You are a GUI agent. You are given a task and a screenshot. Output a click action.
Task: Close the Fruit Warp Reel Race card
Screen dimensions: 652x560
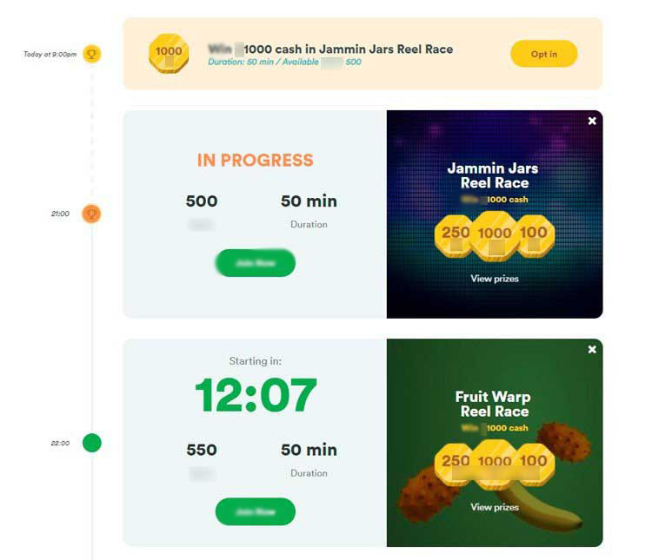click(x=592, y=349)
